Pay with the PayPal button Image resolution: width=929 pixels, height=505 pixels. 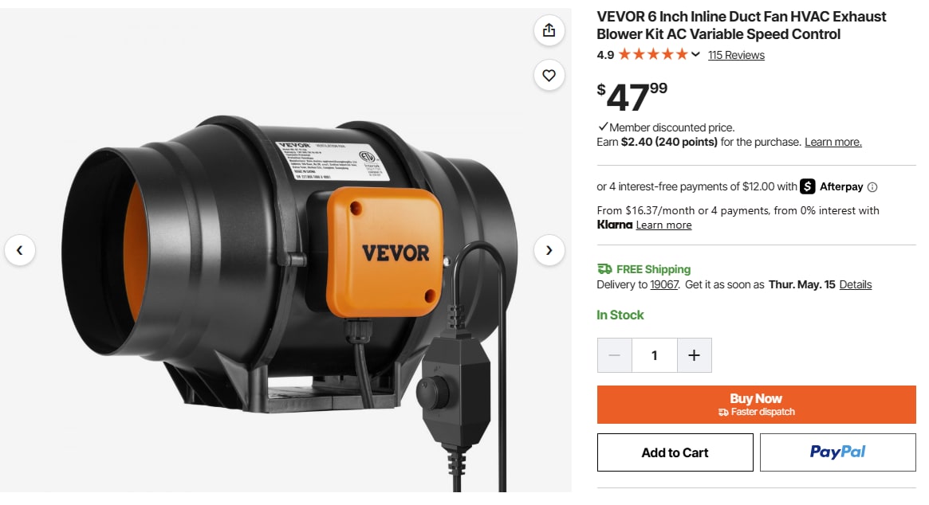(838, 453)
